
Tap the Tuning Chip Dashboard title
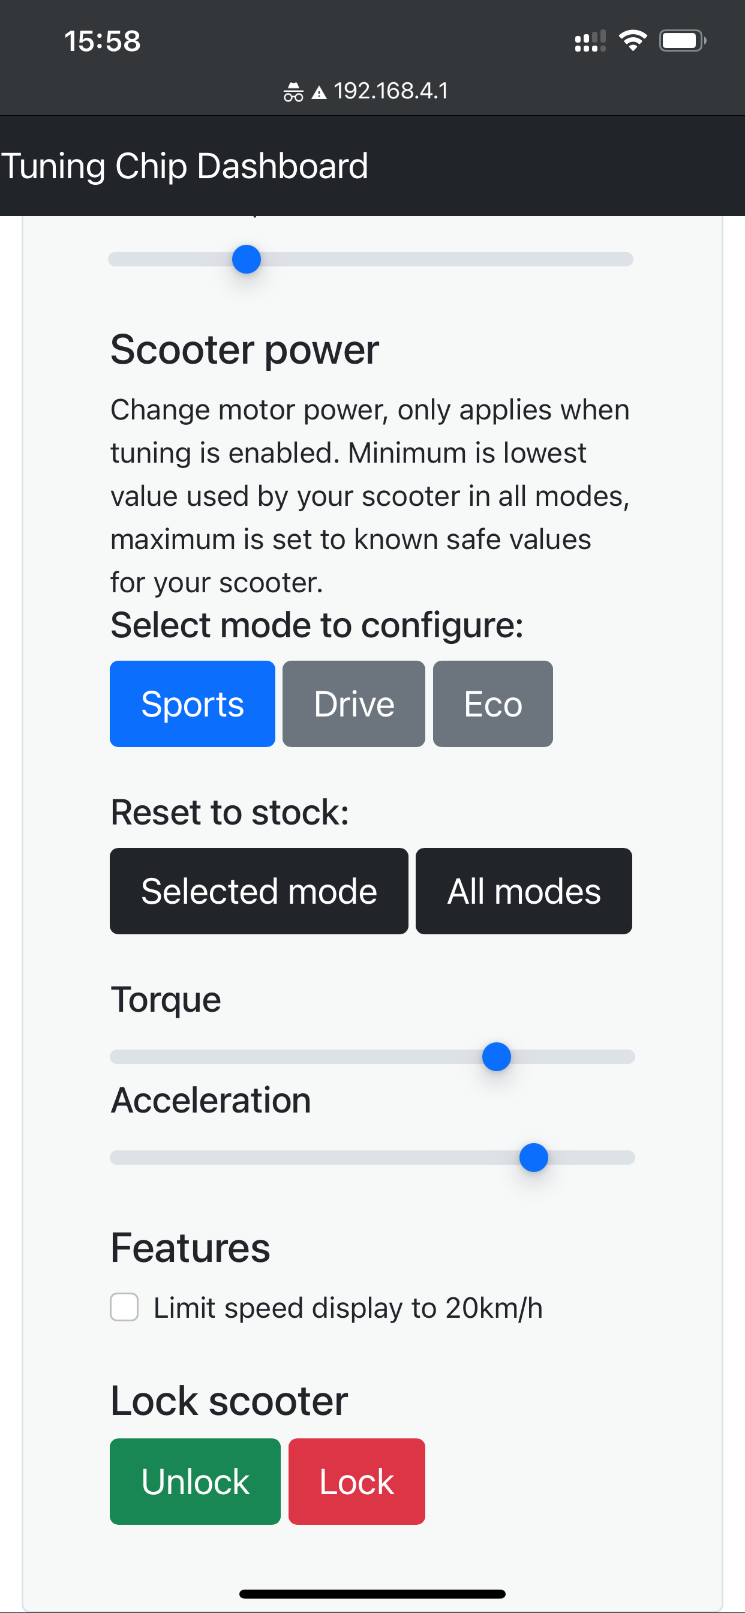coord(184,165)
